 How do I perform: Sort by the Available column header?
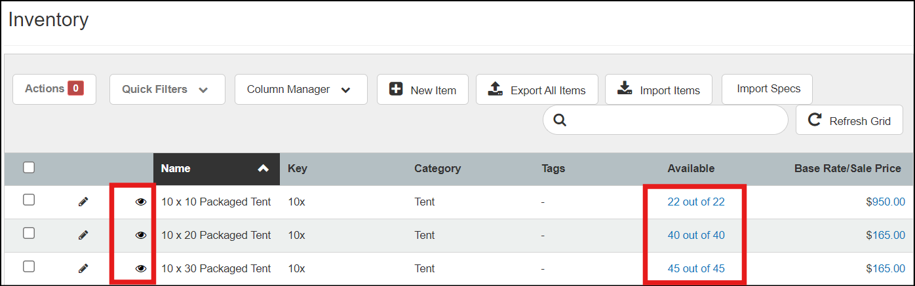[690, 169]
